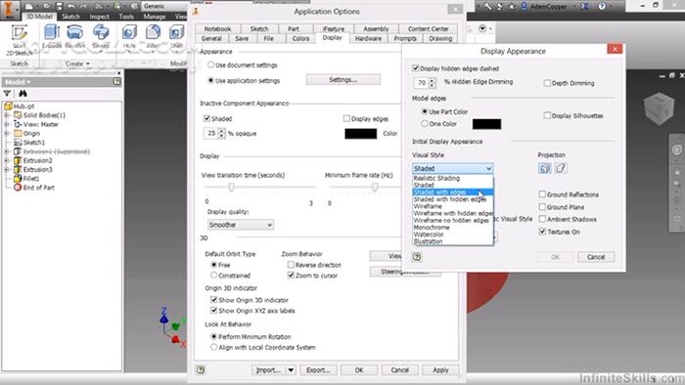The height and width of the screenshot is (385, 685).
Task: Expand View: Master node
Action: click(7, 124)
